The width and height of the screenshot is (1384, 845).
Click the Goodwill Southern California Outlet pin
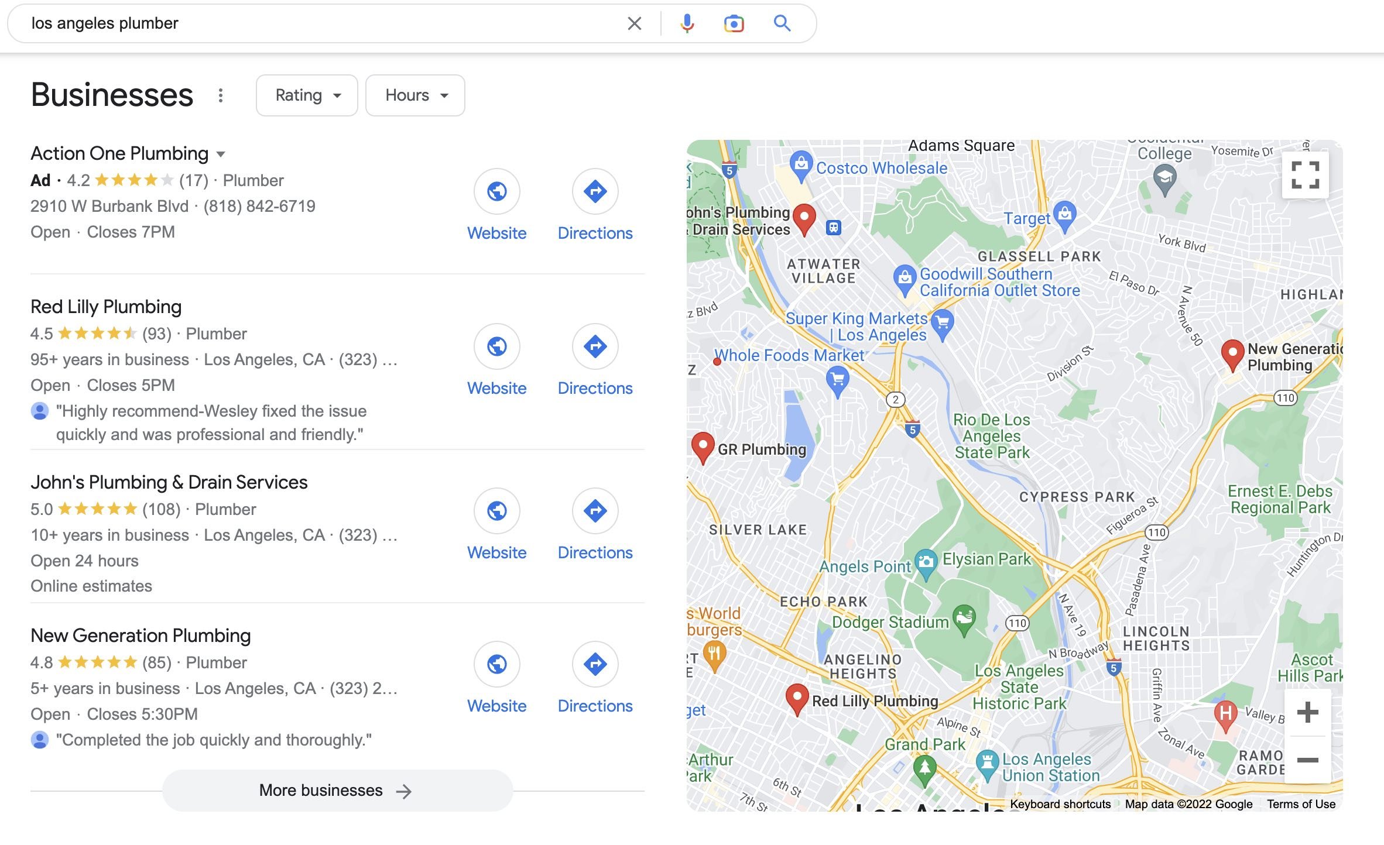point(904,280)
